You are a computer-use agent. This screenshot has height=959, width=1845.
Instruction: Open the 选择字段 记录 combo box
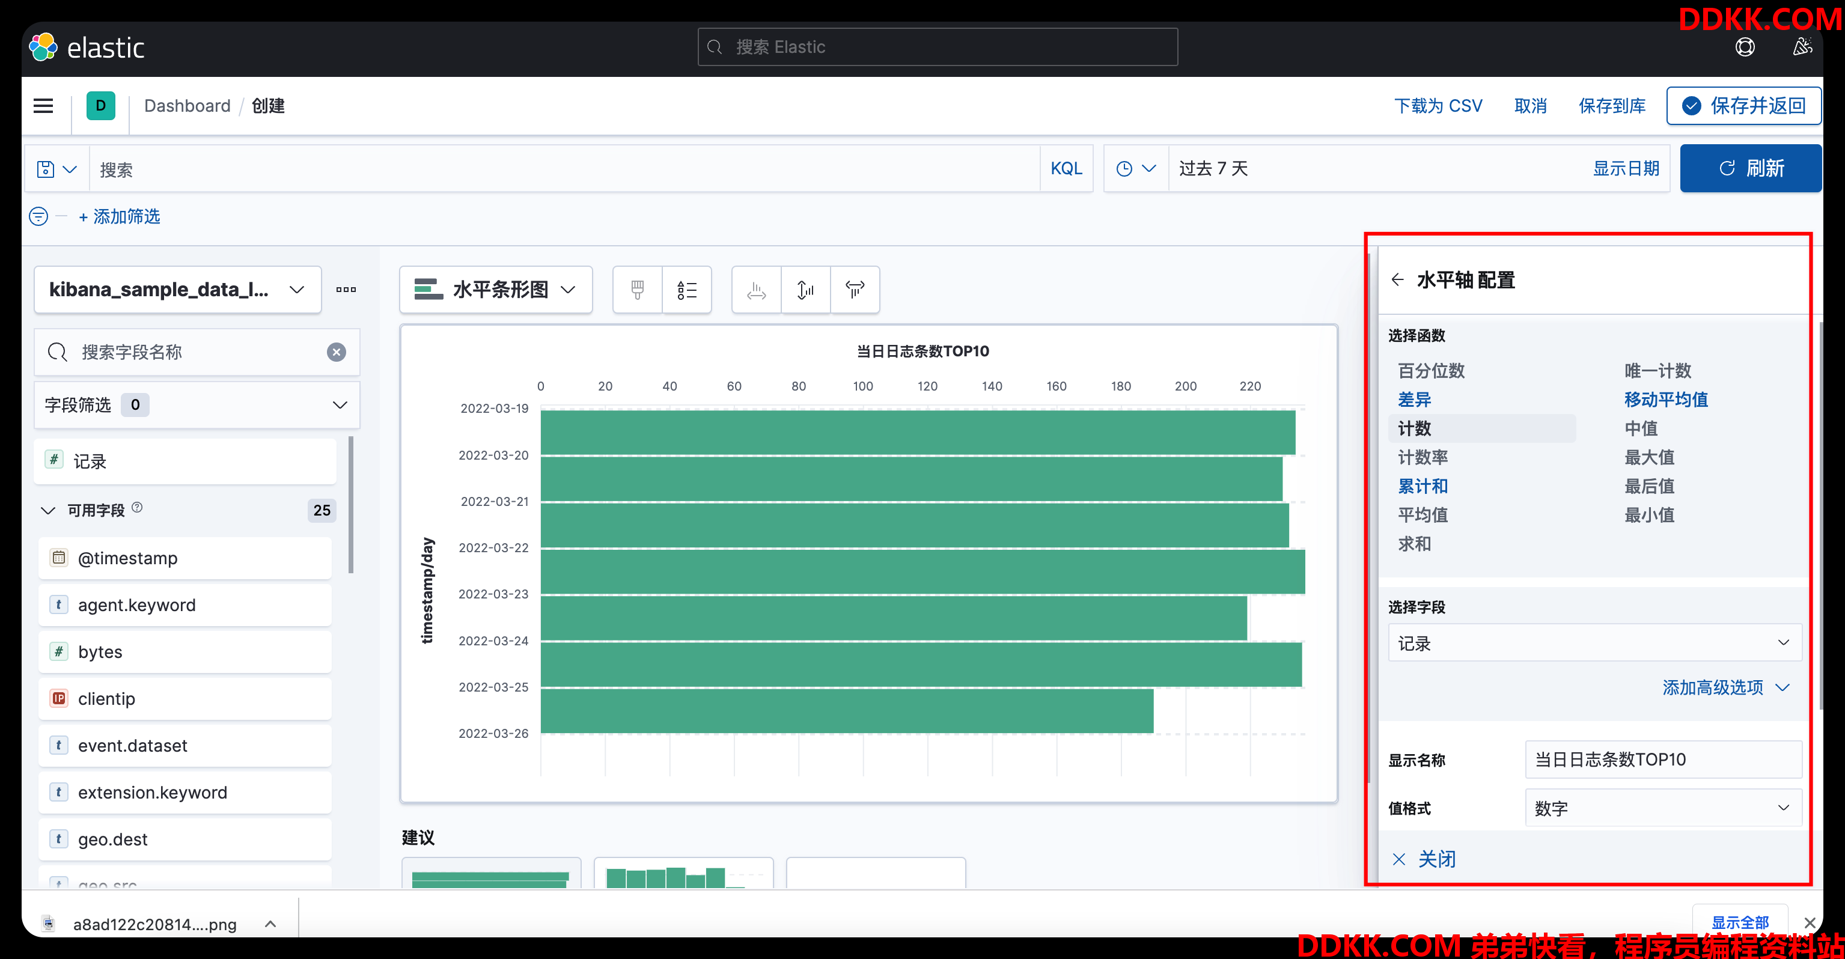pyautogui.click(x=1595, y=643)
